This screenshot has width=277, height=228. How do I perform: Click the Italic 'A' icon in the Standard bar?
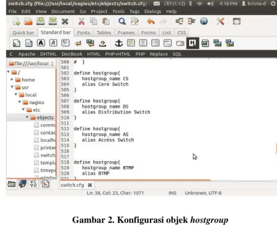(53, 43)
